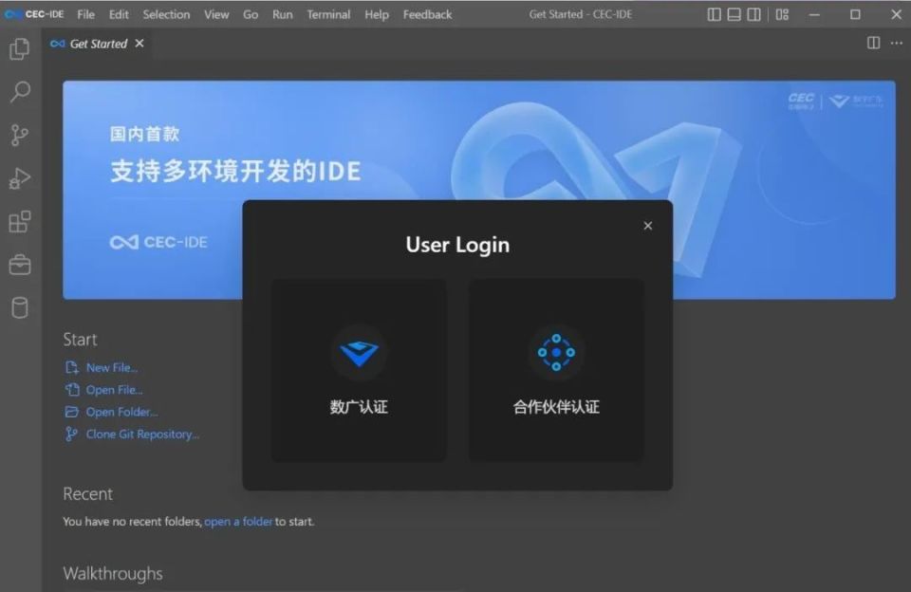Screen dimensions: 911x592
Task: Toggle bottom panel layout icon
Action: (734, 14)
